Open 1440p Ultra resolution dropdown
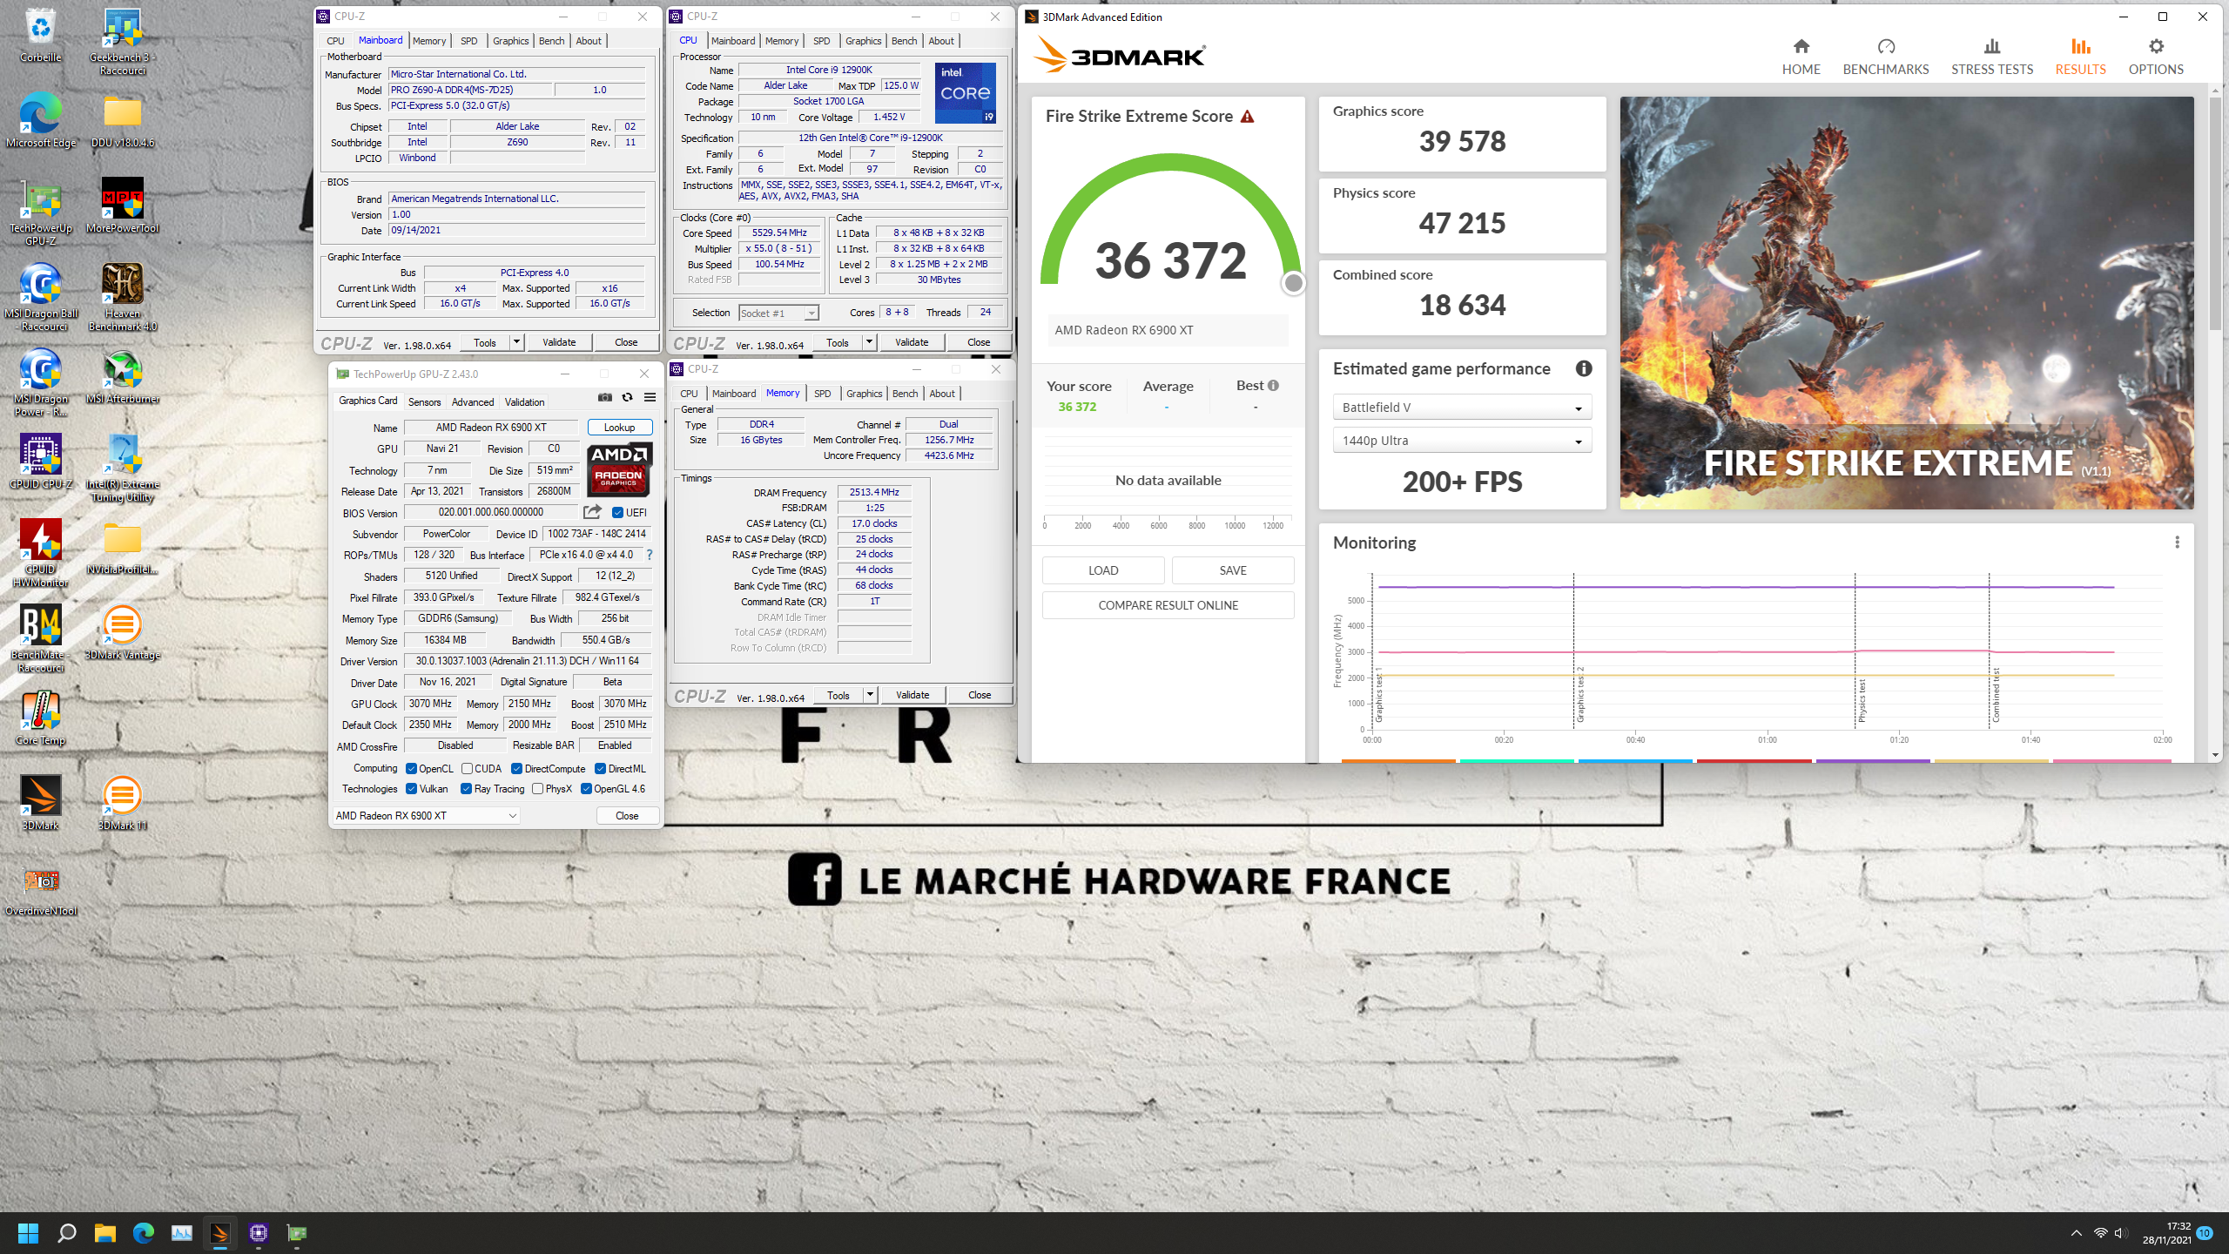2229x1254 pixels. [1462, 441]
